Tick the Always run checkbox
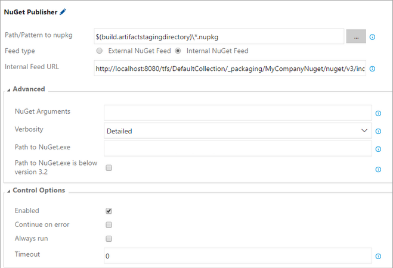The width and height of the screenshot is (393, 268). click(109, 239)
